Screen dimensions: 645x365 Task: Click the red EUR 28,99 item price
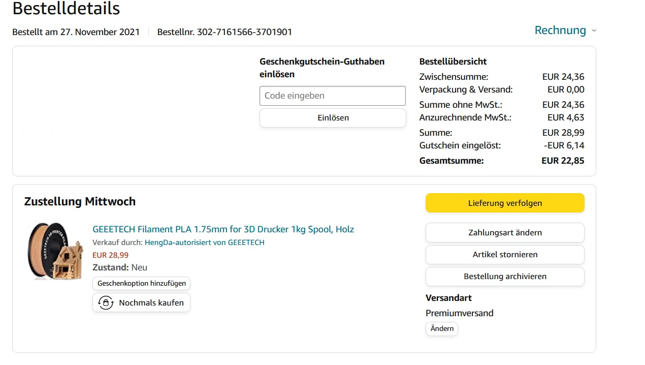(x=110, y=255)
